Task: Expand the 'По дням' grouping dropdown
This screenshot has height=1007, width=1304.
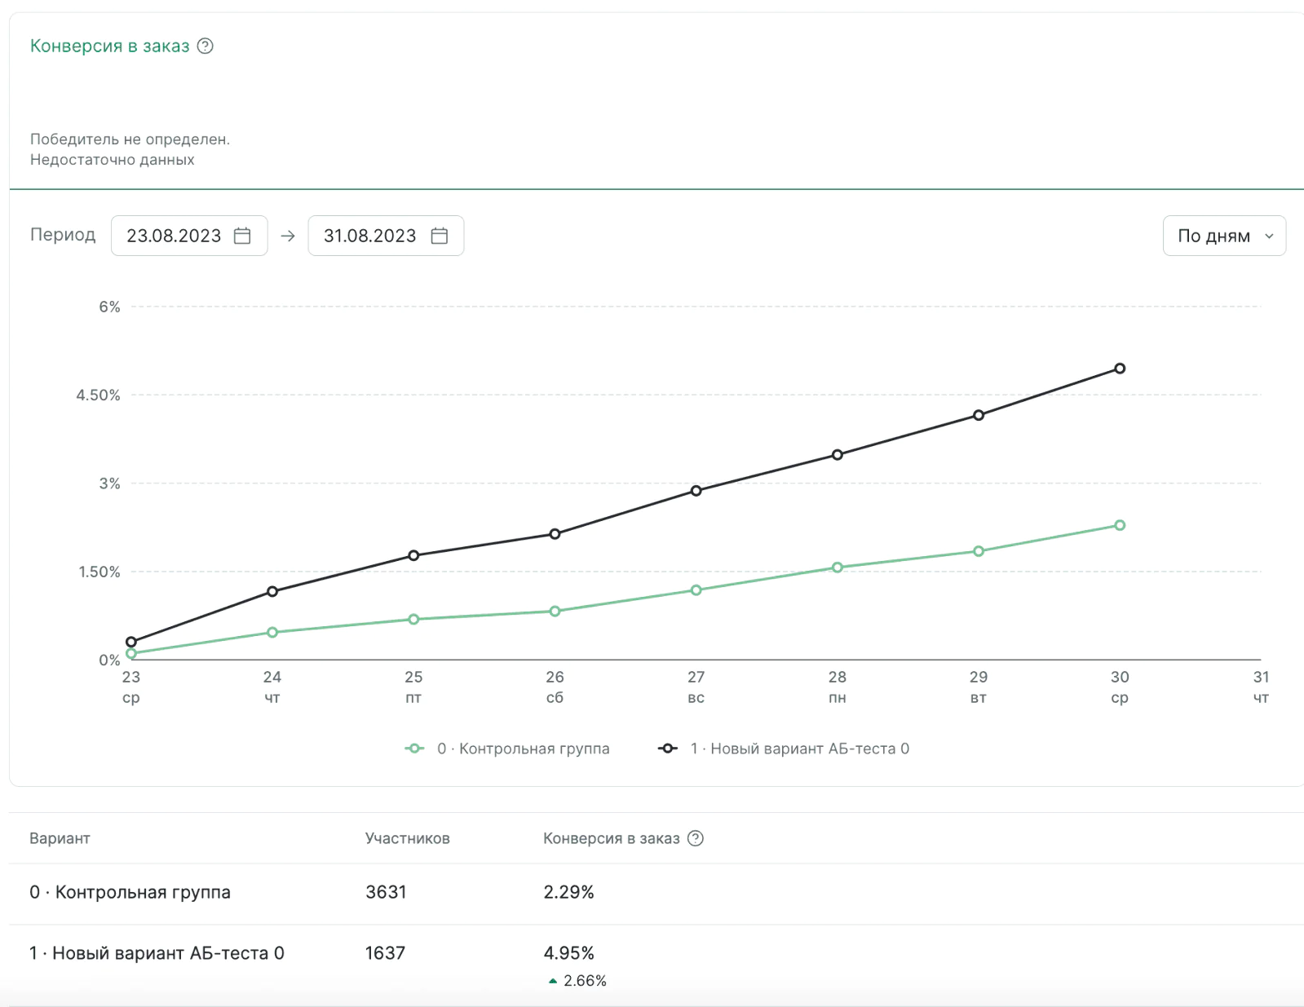Action: coord(1224,236)
